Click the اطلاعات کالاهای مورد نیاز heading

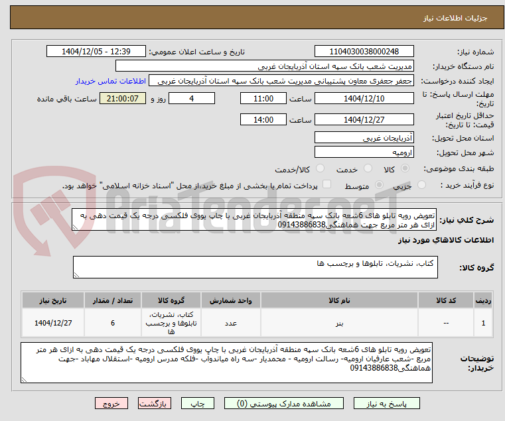(x=446, y=240)
